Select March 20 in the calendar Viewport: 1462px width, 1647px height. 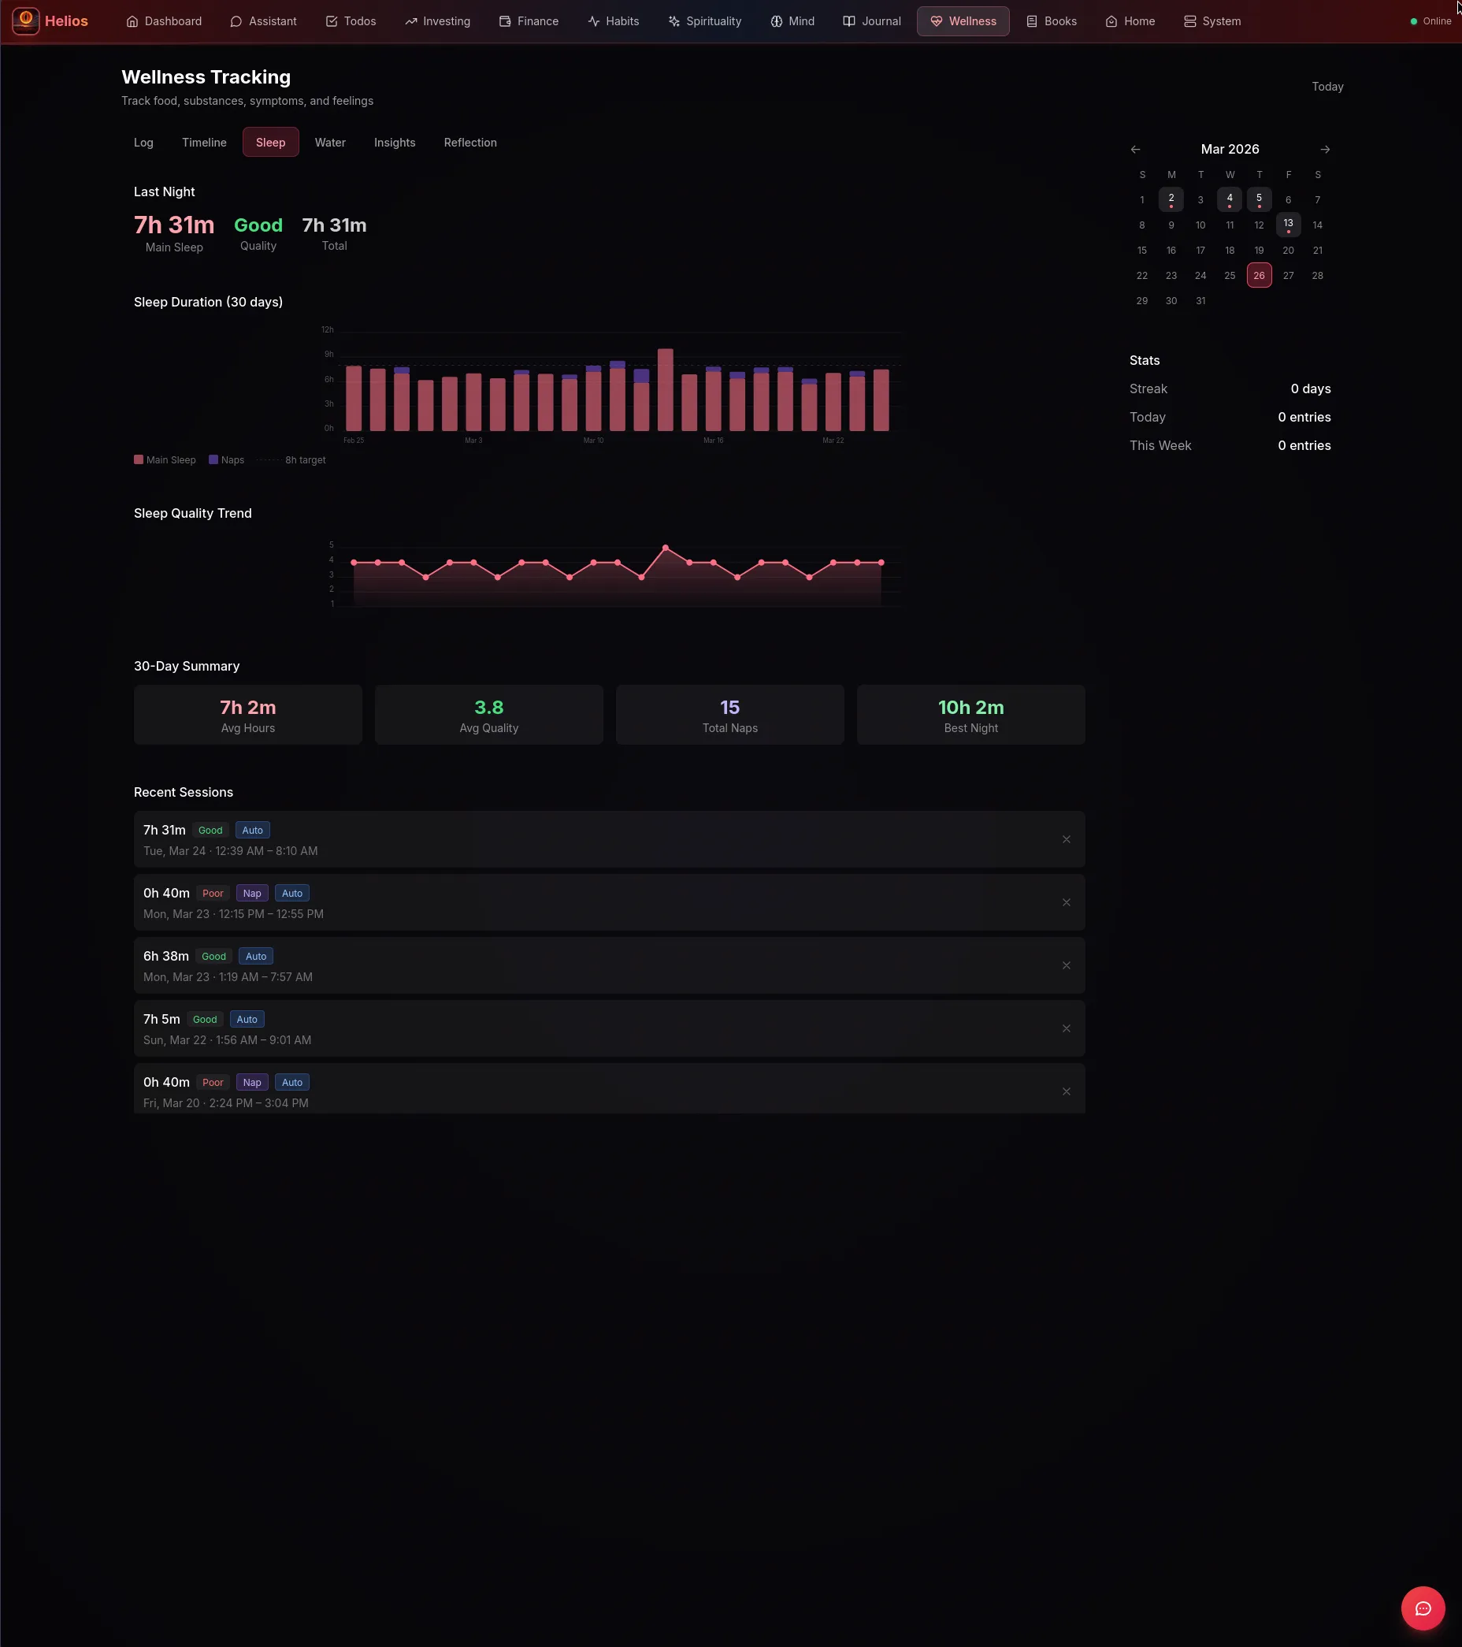coord(1289,250)
